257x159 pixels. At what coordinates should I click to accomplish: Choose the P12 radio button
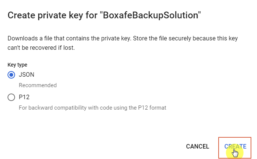tap(11, 97)
